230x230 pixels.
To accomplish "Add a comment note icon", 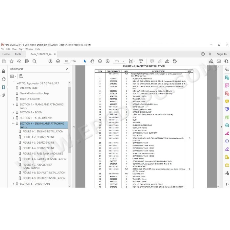I will (152, 61).
